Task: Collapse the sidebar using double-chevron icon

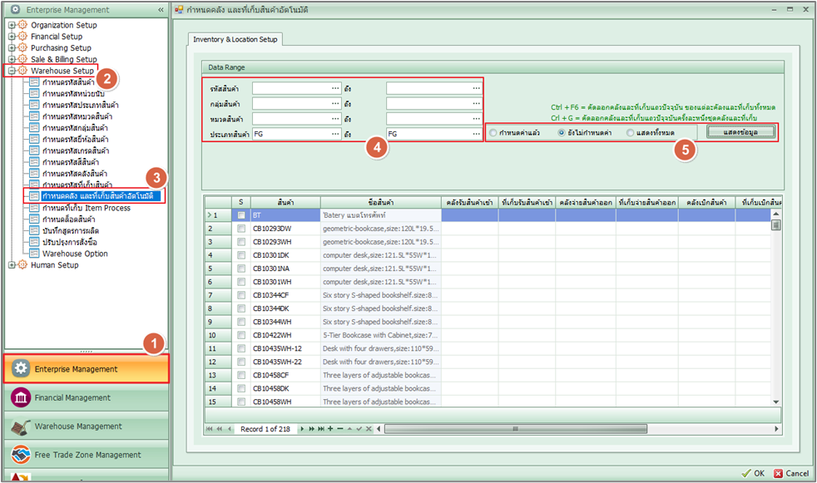Action: coord(161,10)
